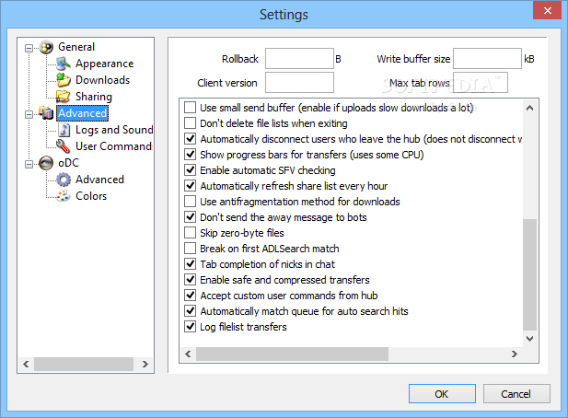Uncheck Enable safe and compressed transfers

pyautogui.click(x=191, y=280)
